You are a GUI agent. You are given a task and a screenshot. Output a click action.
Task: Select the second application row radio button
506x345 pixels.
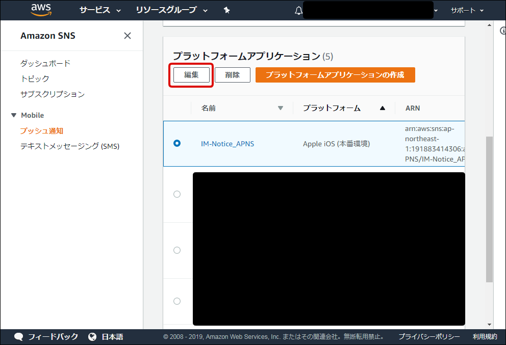177,194
